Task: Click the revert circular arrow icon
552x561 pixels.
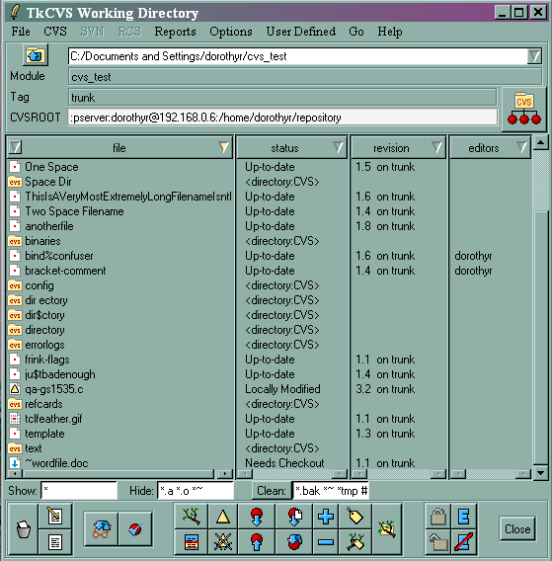Action: pos(294,542)
